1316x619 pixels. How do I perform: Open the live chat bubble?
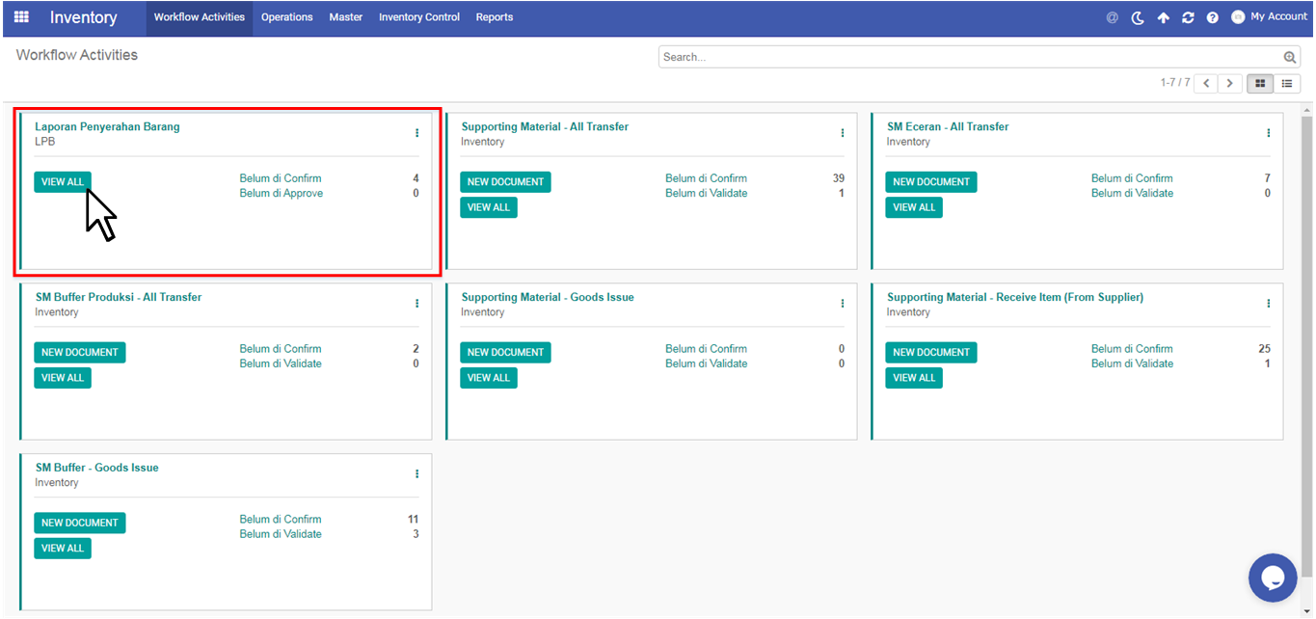coord(1272,578)
